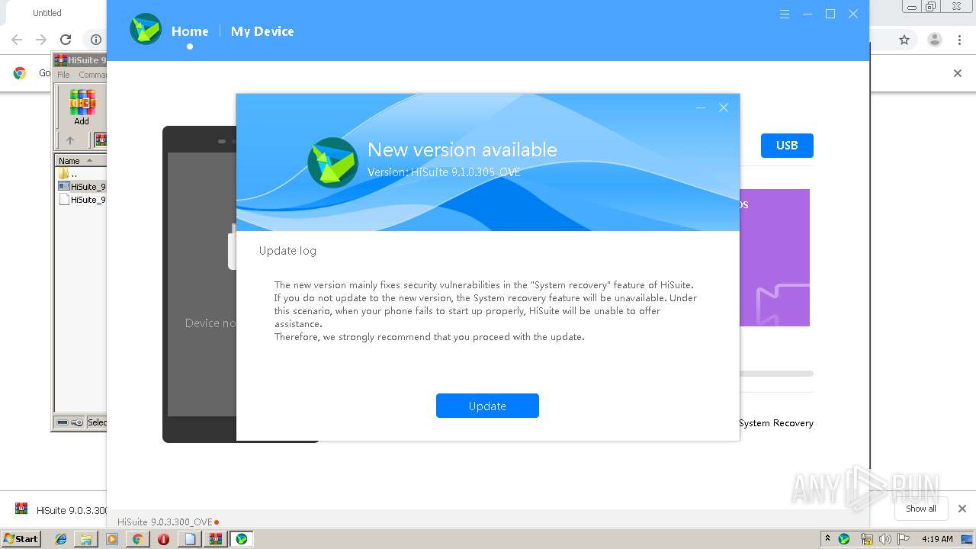The height and width of the screenshot is (549, 976).
Task: Click the purple tile in HiSuite
Action: pyautogui.click(x=774, y=258)
